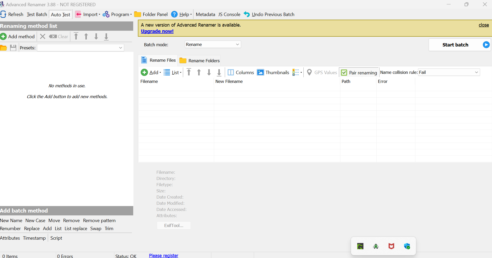492x258 pixels.
Task: Switch to the Rename Folders tab
Action: 199,61
